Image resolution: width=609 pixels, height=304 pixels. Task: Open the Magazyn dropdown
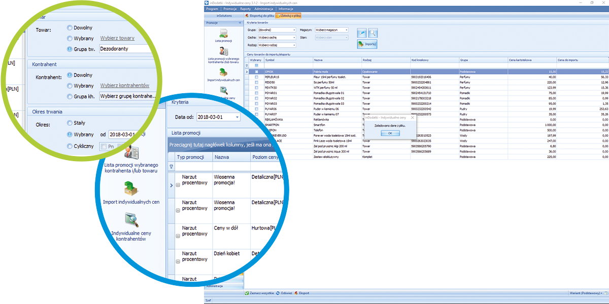click(x=347, y=30)
